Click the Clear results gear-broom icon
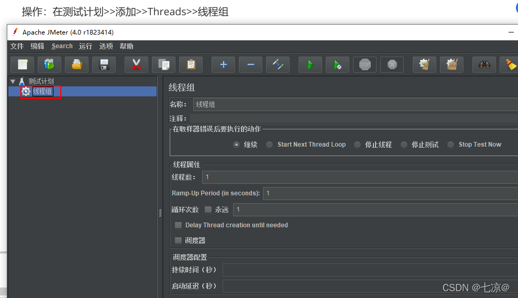Screen dimensions: 518x298 pos(424,64)
